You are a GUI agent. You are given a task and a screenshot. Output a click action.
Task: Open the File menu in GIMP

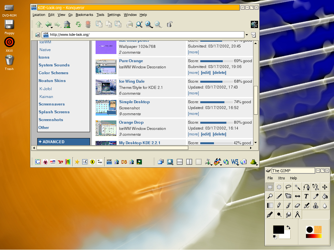coord(270,178)
